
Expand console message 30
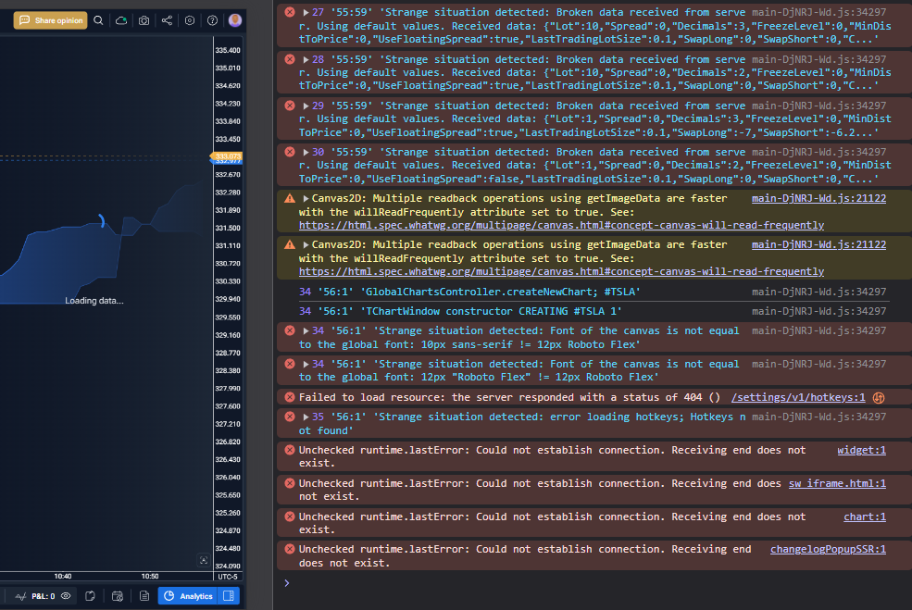pos(306,152)
